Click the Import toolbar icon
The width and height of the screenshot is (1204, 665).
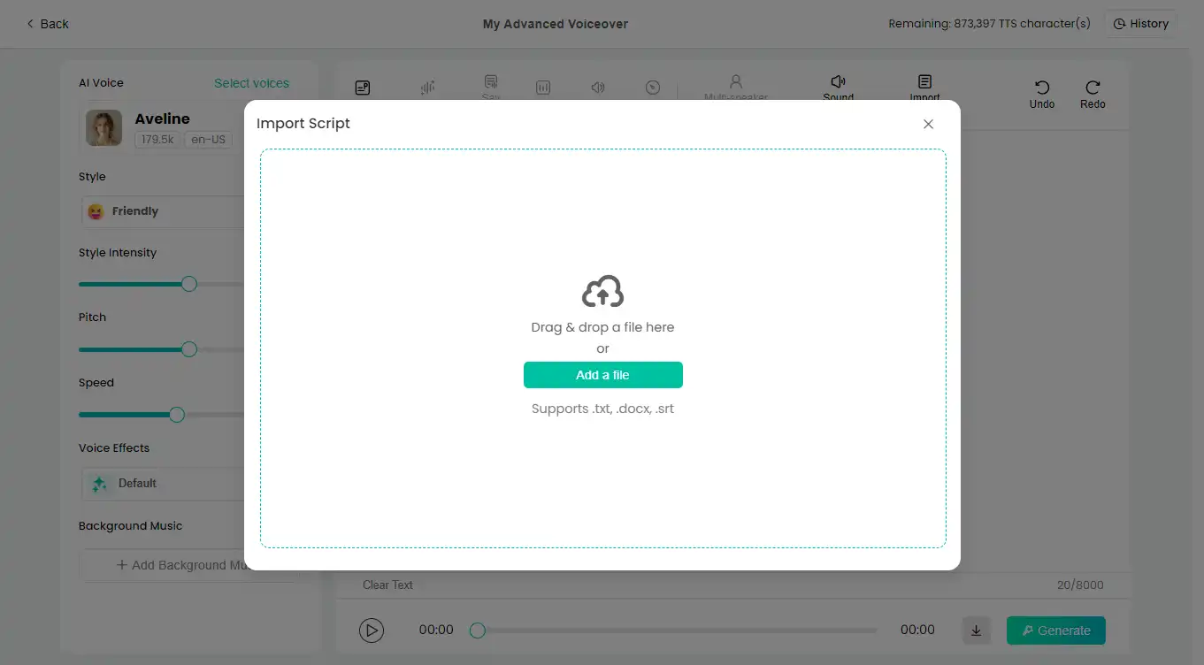(924, 87)
